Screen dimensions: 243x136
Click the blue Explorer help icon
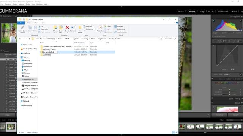pyautogui.click(x=177, y=23)
